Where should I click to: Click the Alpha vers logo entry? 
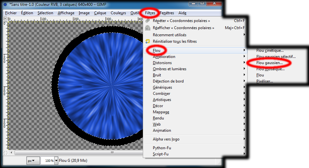166,139
